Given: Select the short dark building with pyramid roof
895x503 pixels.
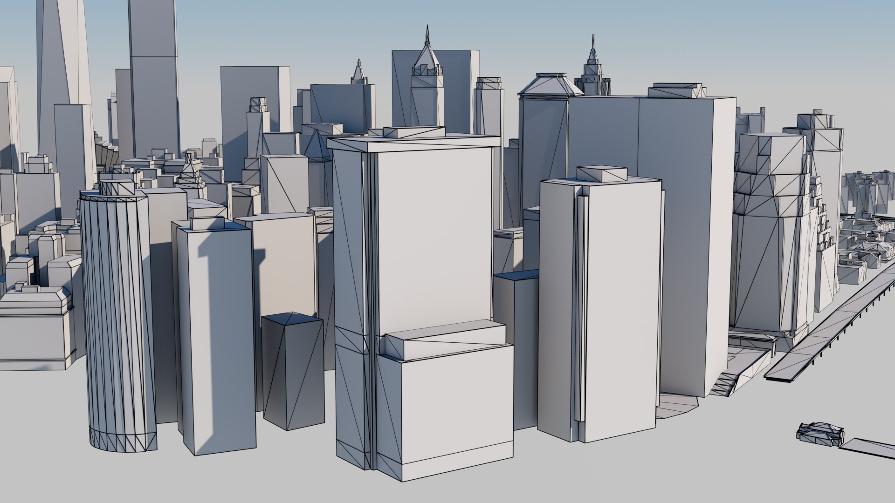Looking at the screenshot, I should click(293, 371).
